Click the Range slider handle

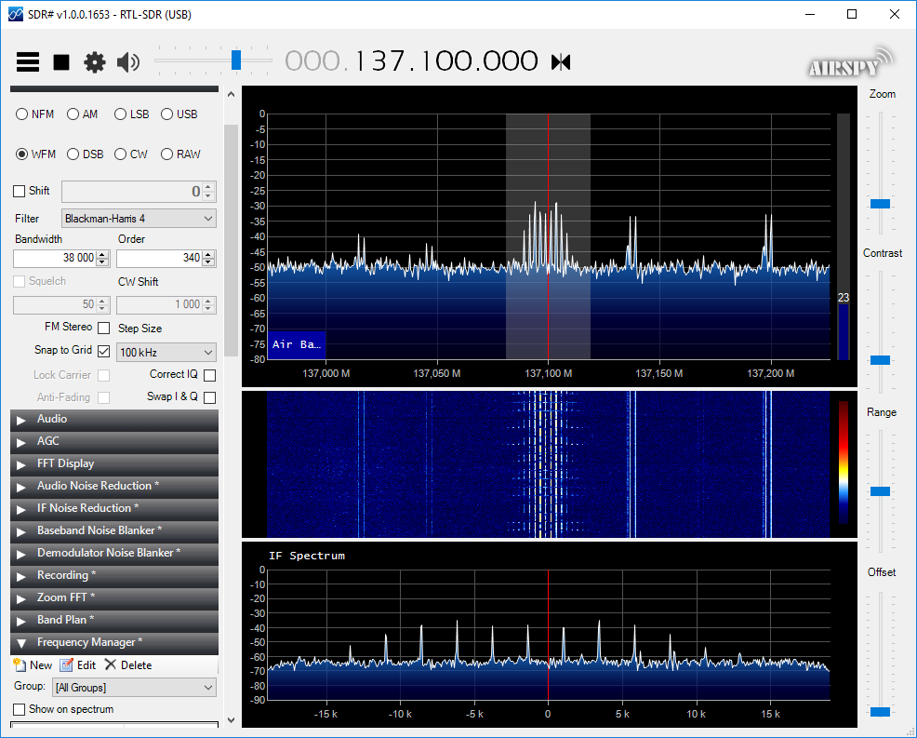click(880, 491)
